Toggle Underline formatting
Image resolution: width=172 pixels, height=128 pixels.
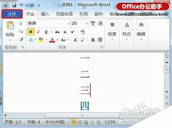coord(46,32)
